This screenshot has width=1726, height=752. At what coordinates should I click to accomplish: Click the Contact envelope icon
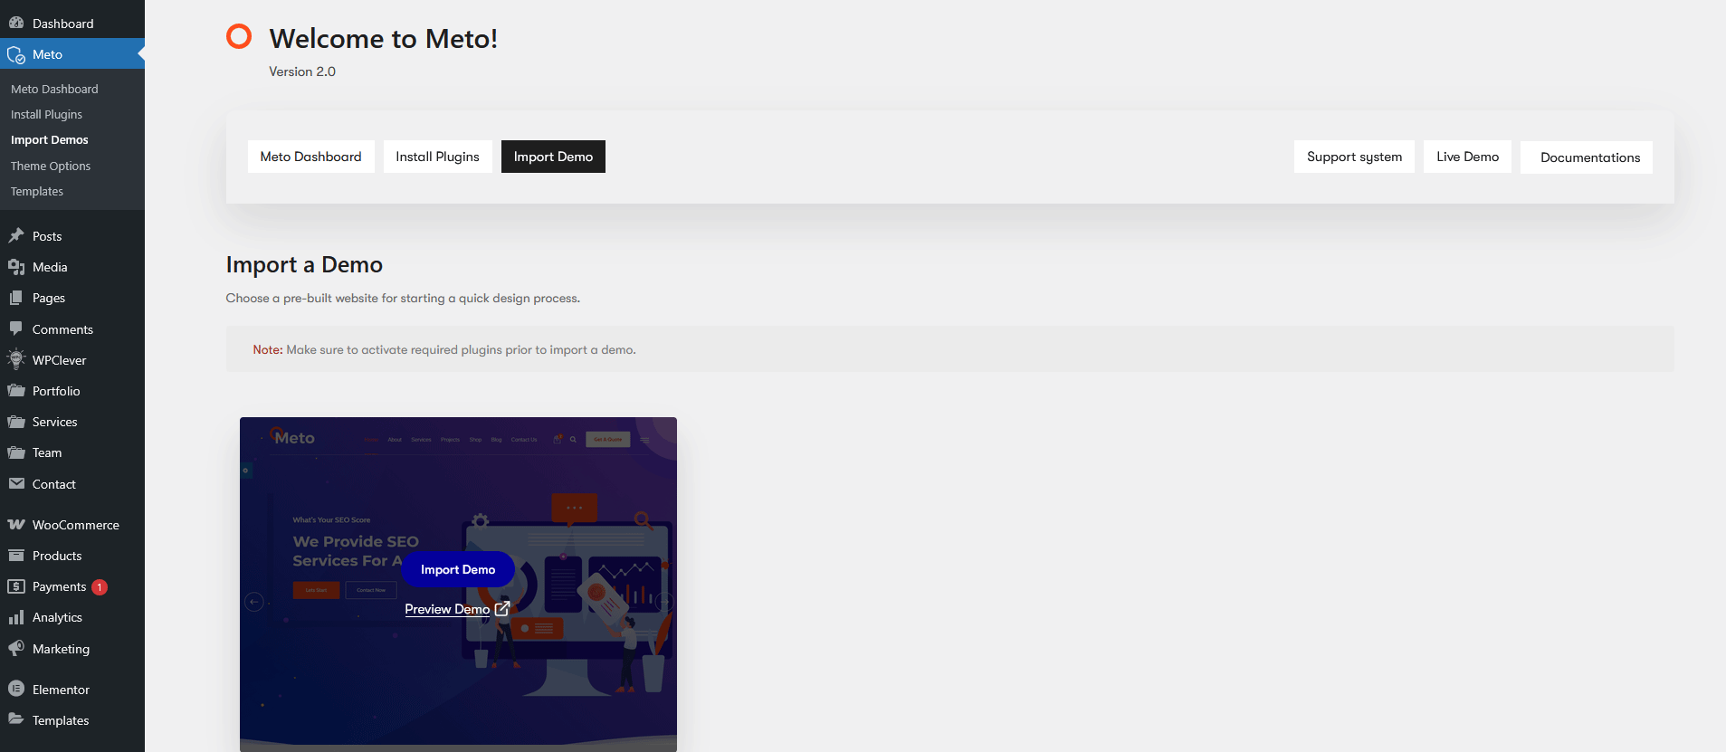[x=16, y=483]
